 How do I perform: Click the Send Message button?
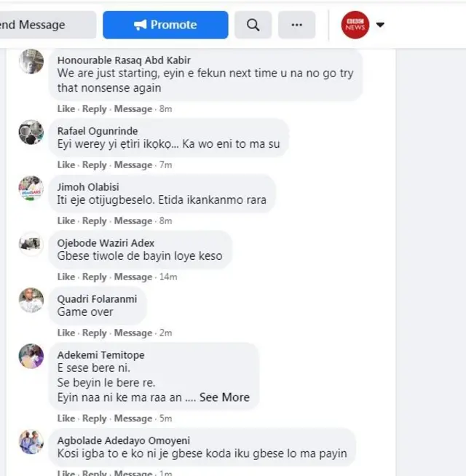click(48, 25)
